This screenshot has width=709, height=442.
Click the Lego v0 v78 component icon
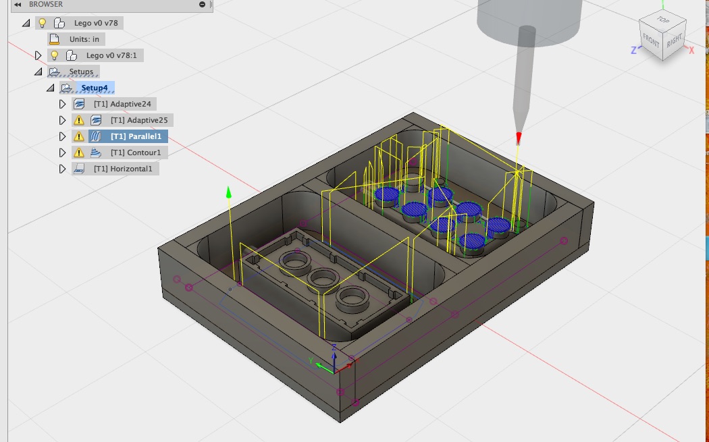coord(59,22)
